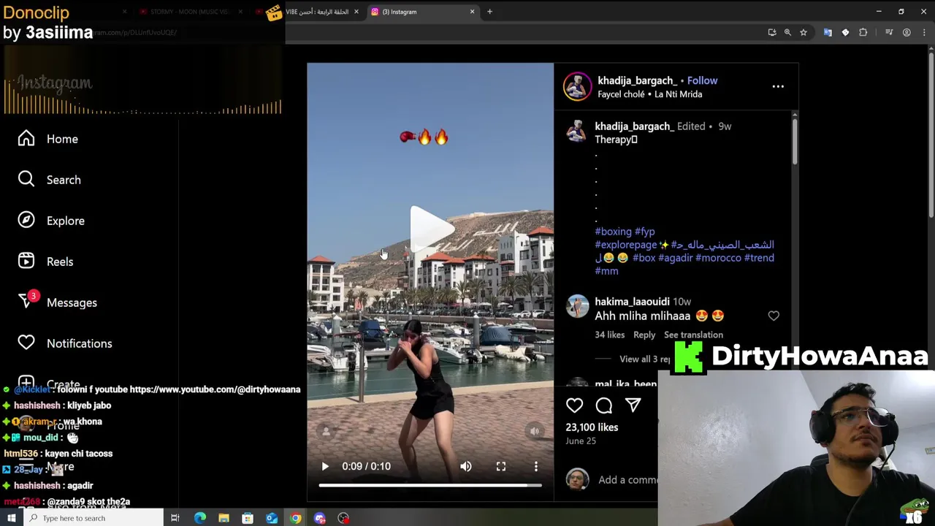Click the Windows taskbar search box

pyautogui.click(x=93, y=518)
